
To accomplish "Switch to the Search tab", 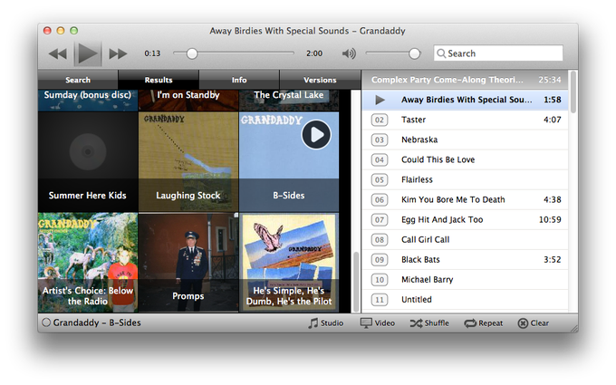I will [x=78, y=80].
